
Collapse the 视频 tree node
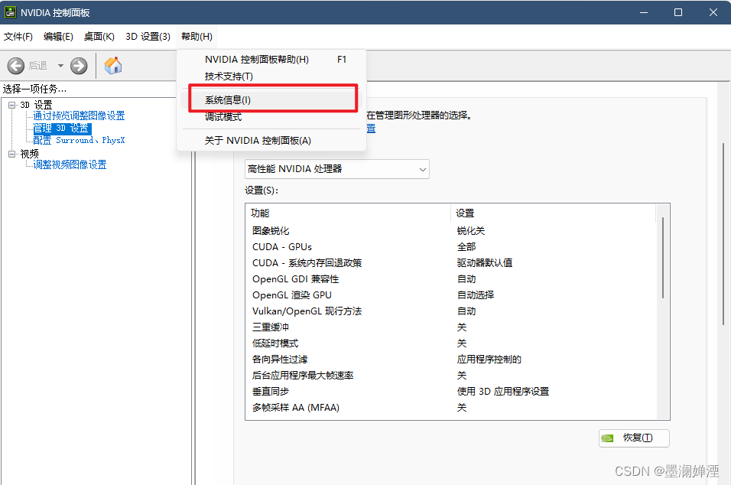coord(11,154)
